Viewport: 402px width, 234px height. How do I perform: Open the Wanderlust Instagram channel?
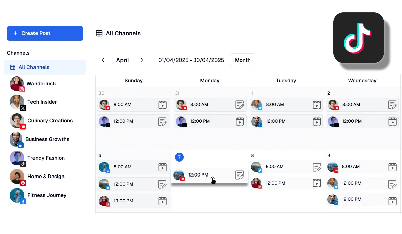[x=33, y=84]
